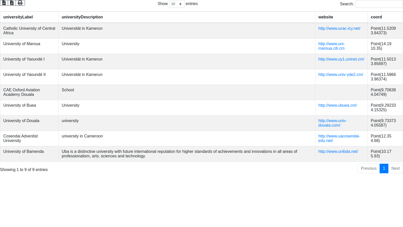Export the table as CSV
Image resolution: width=403 pixels, height=227 pixels.
4,3
